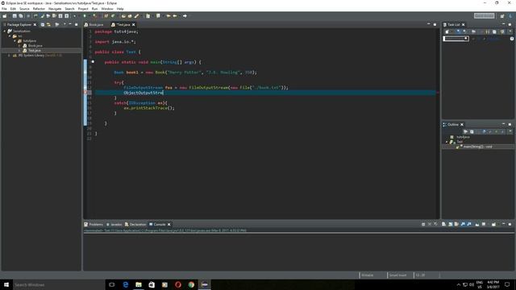Click the Save All toolbar icon
This screenshot has width=516, height=290.
click(x=21, y=16)
